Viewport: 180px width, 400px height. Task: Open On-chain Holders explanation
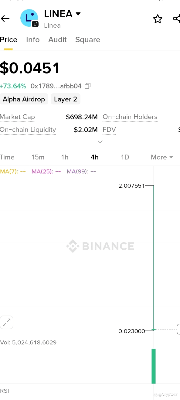(x=130, y=117)
